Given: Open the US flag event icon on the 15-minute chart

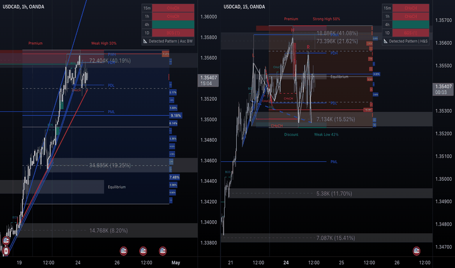Looking at the screenshot, I should pos(417,250).
